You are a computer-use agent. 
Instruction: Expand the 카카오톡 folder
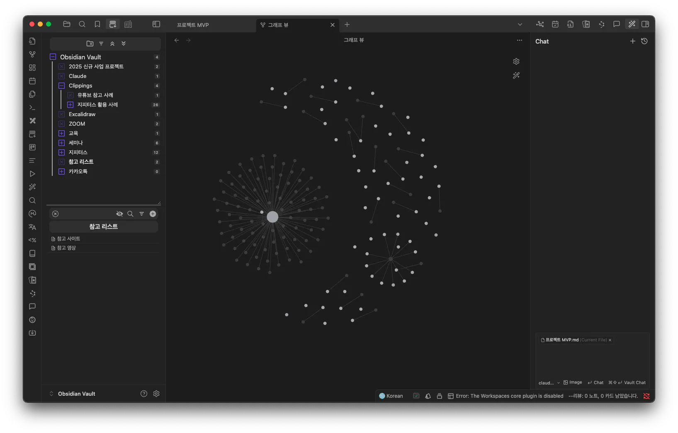point(62,171)
